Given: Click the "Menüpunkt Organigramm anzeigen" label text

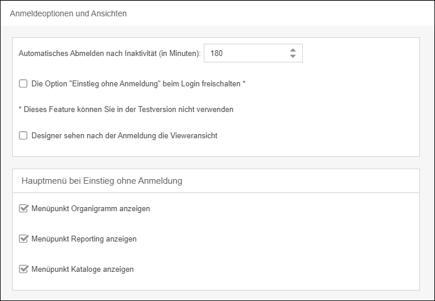Looking at the screenshot, I should (x=90, y=208).
